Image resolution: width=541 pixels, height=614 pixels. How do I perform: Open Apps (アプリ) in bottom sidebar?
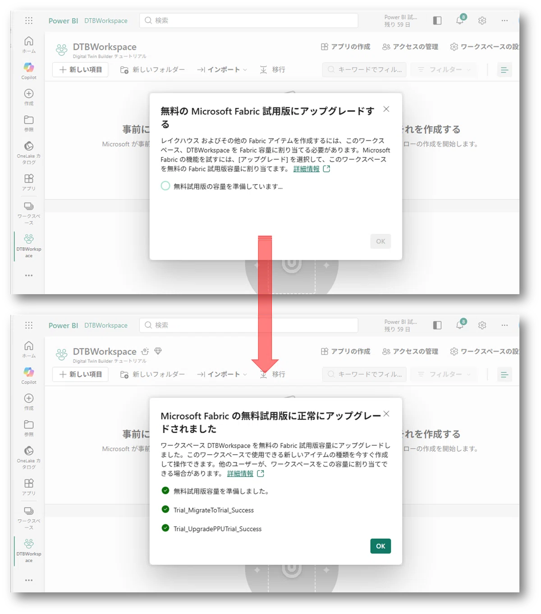click(29, 486)
